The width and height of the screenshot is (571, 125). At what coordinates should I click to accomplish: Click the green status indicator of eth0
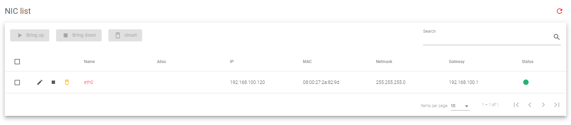526,82
